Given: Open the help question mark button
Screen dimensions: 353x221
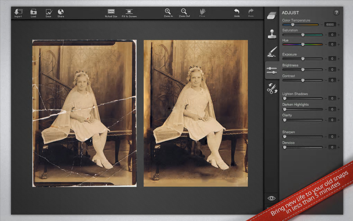Looking at the screenshot, I should click(336, 12).
